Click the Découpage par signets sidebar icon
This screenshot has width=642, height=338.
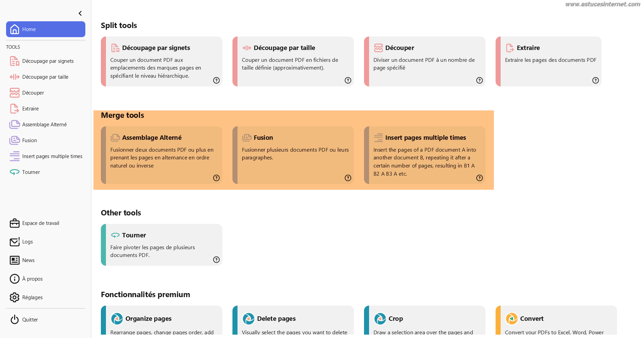(x=15, y=61)
